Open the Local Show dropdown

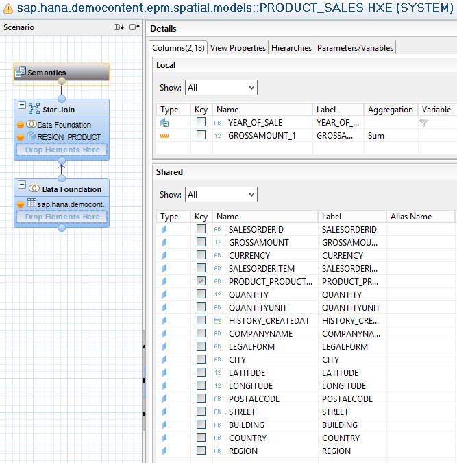pos(221,88)
